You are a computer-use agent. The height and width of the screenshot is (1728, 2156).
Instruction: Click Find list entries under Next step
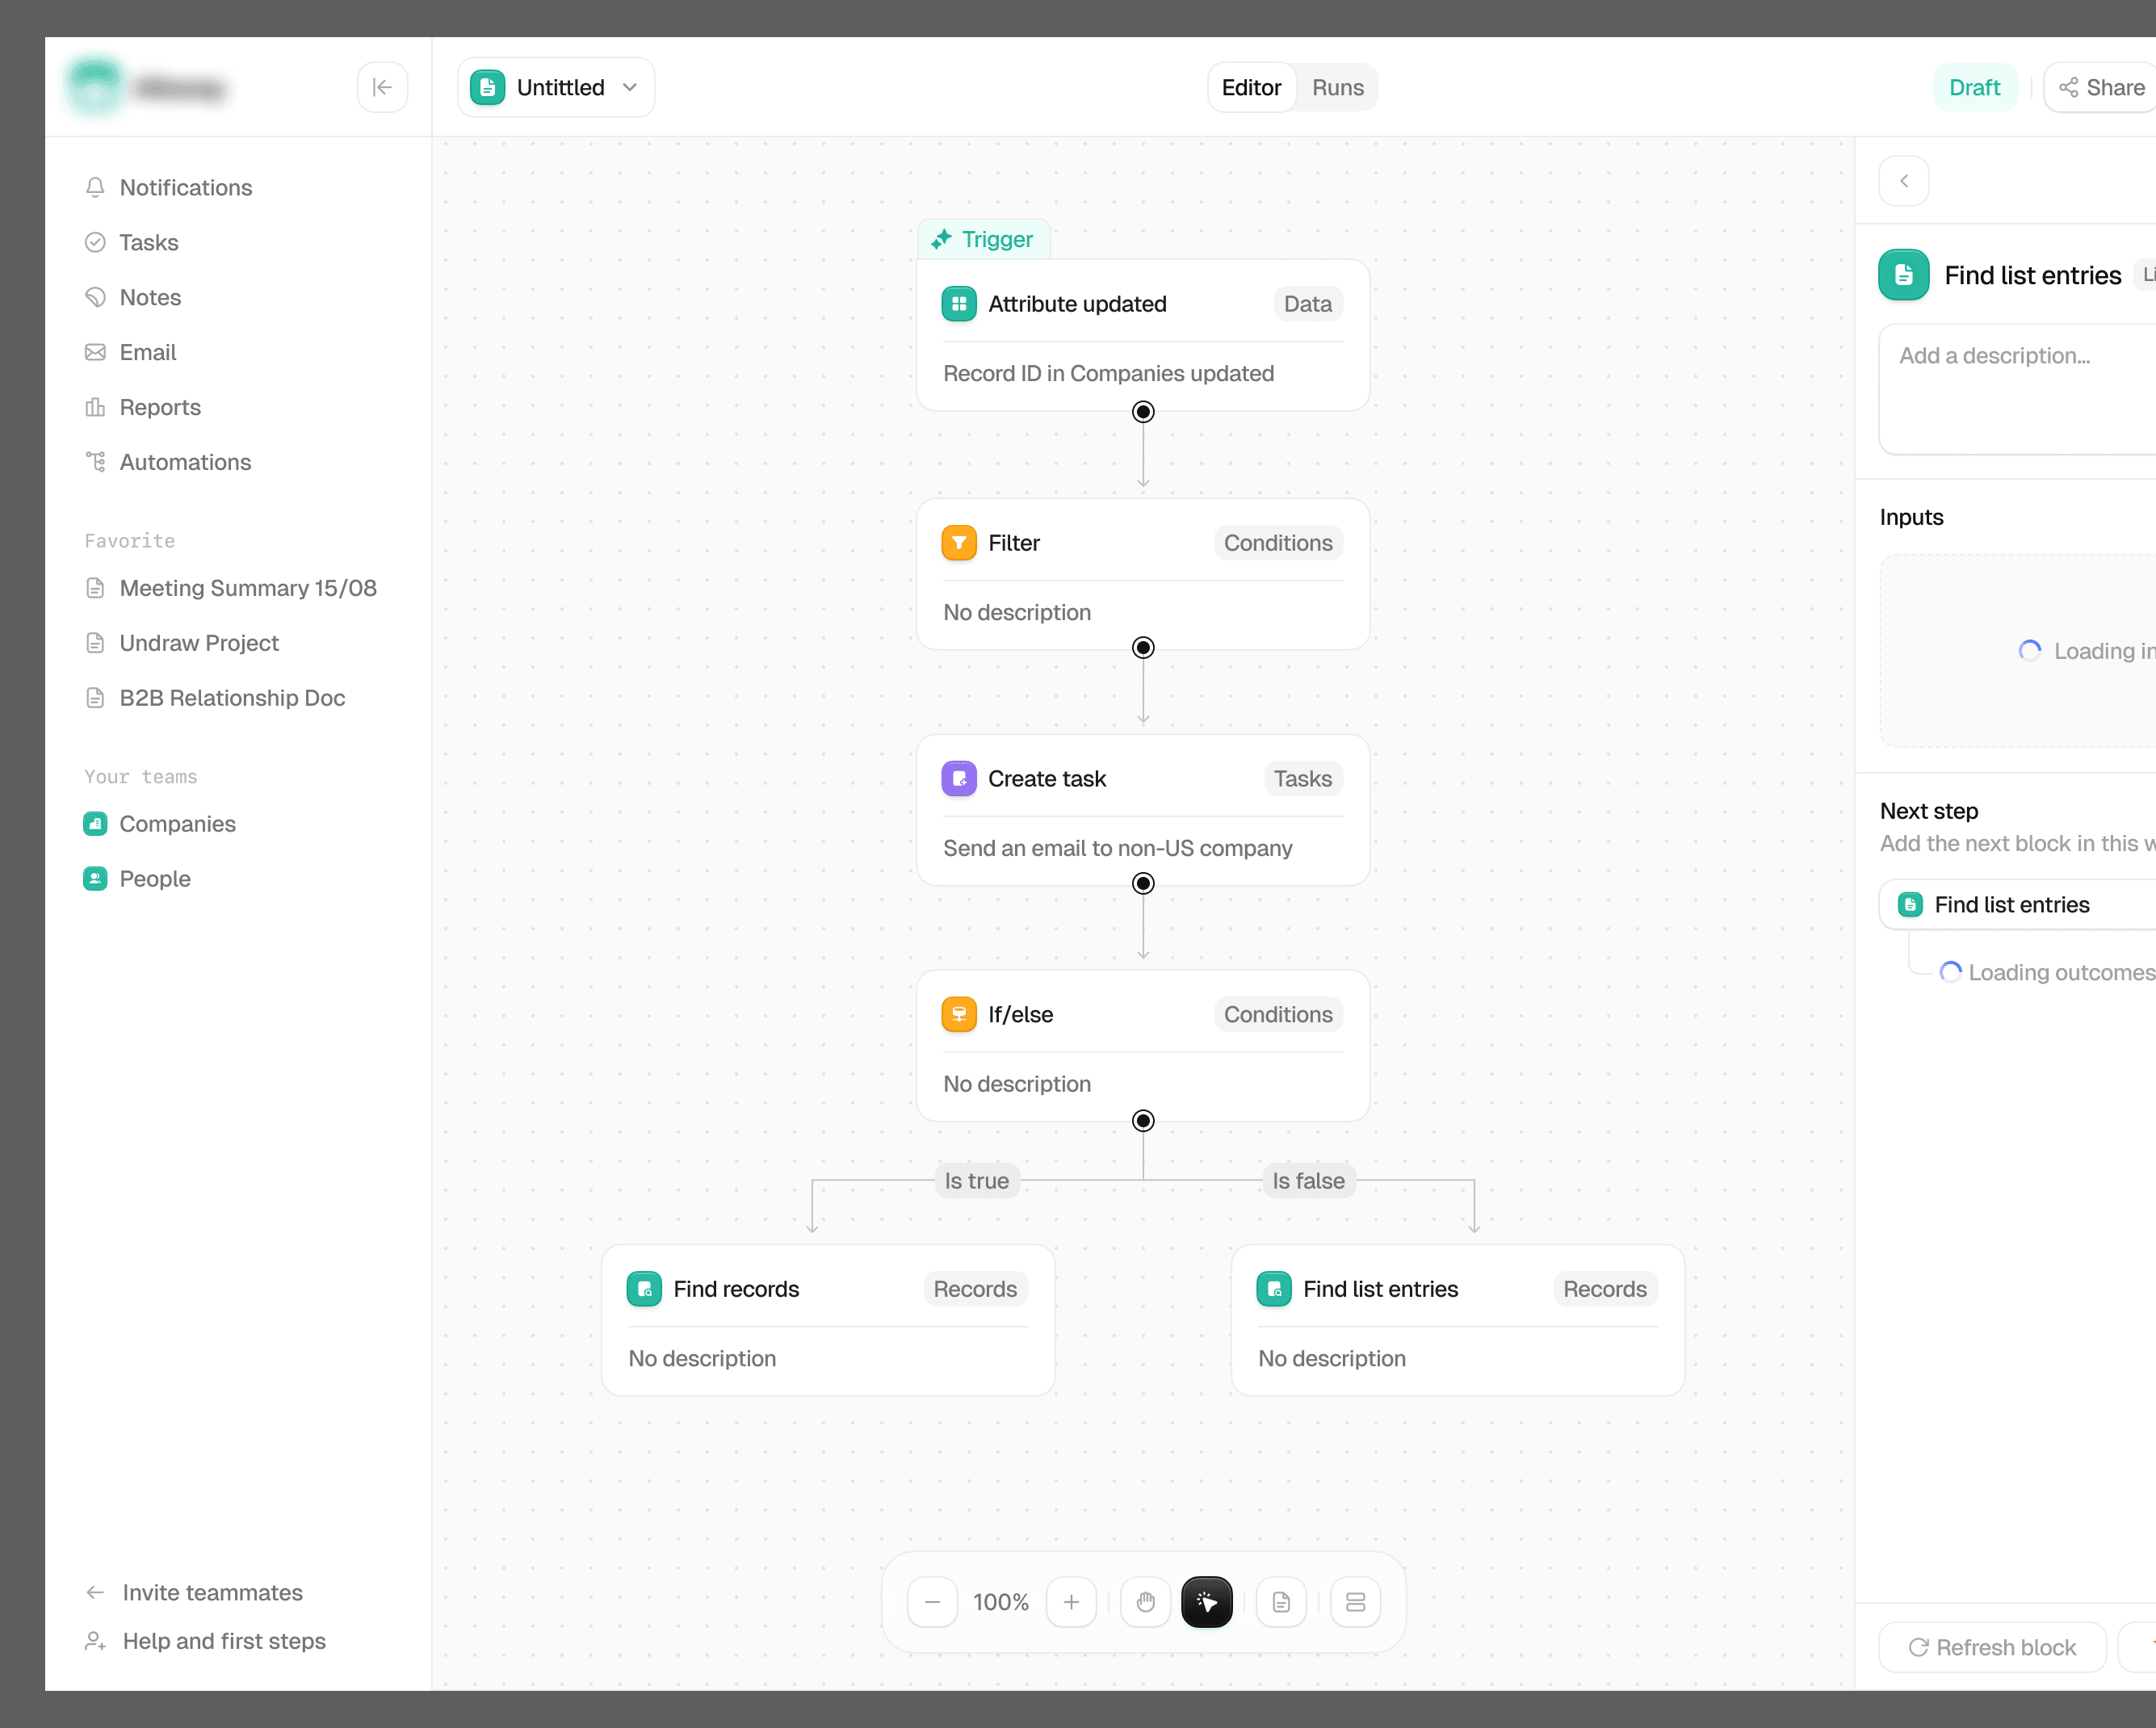[2017, 905]
